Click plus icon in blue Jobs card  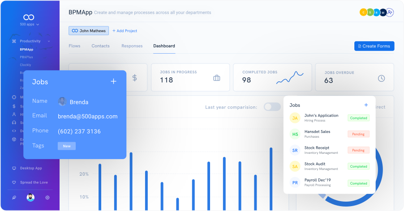pyautogui.click(x=113, y=81)
